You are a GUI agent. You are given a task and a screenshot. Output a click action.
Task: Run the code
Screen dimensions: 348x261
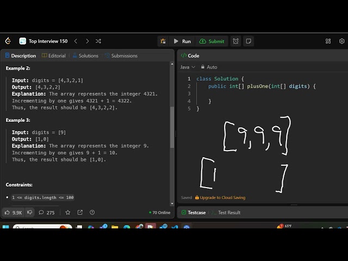pyautogui.click(x=182, y=41)
